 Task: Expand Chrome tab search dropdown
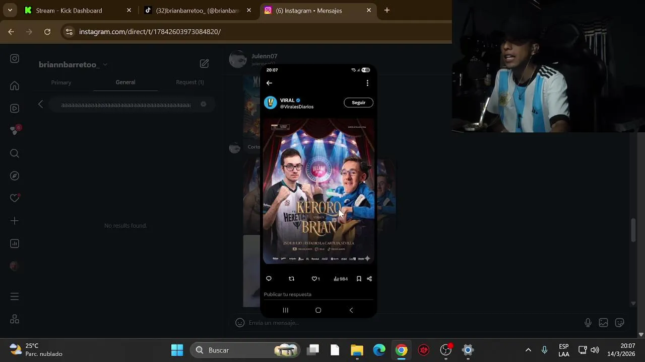pos(10,10)
